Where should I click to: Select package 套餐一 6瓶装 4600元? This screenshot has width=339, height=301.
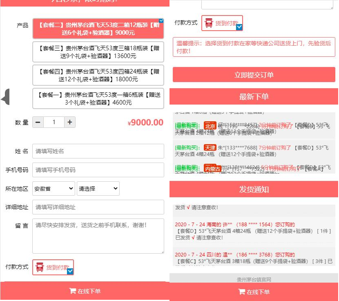coord(98,98)
